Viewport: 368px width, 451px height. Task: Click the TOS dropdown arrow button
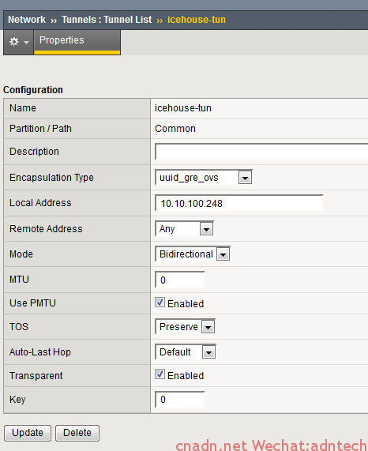(208, 327)
